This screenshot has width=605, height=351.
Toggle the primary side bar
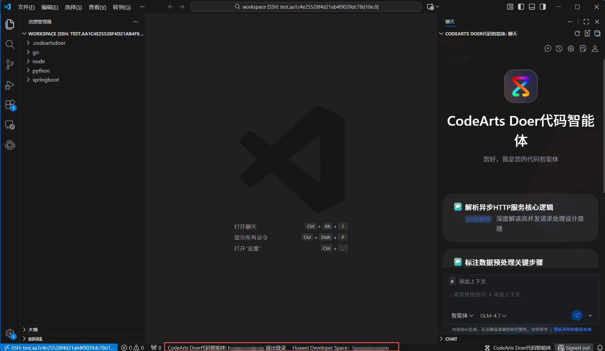click(x=521, y=7)
